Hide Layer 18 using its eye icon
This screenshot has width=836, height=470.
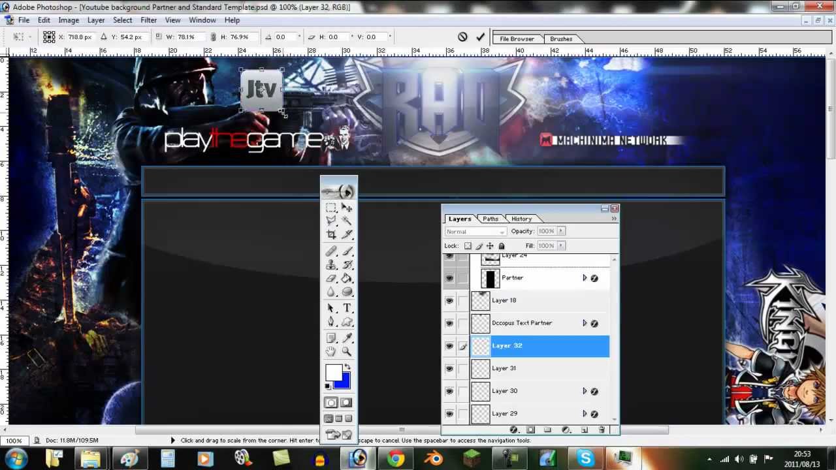(449, 300)
